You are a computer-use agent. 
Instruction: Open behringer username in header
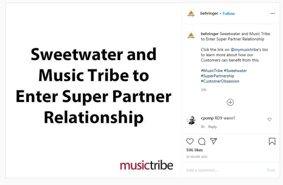209,13
